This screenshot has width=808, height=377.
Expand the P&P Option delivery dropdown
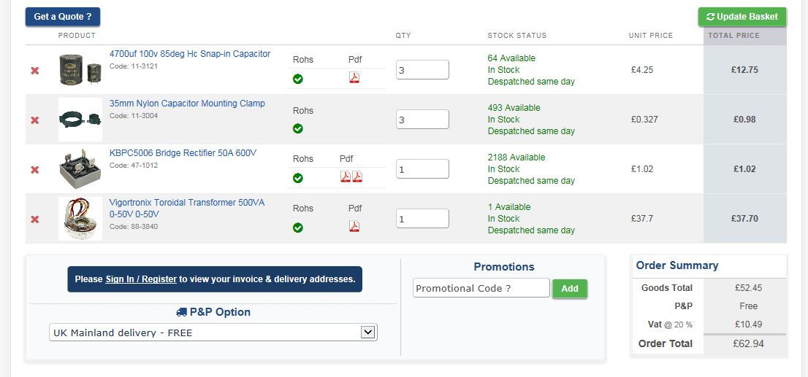click(368, 333)
